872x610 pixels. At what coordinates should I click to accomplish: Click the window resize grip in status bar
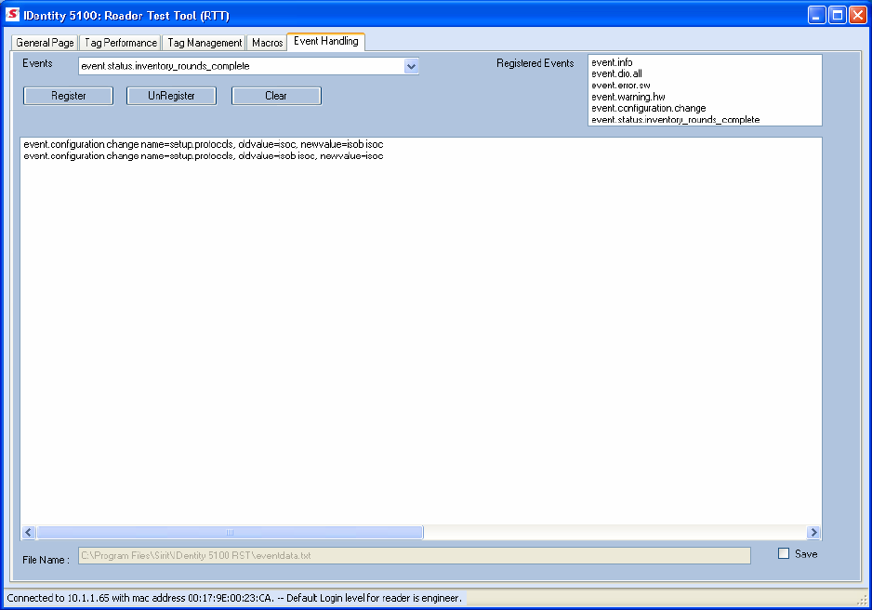[863, 600]
